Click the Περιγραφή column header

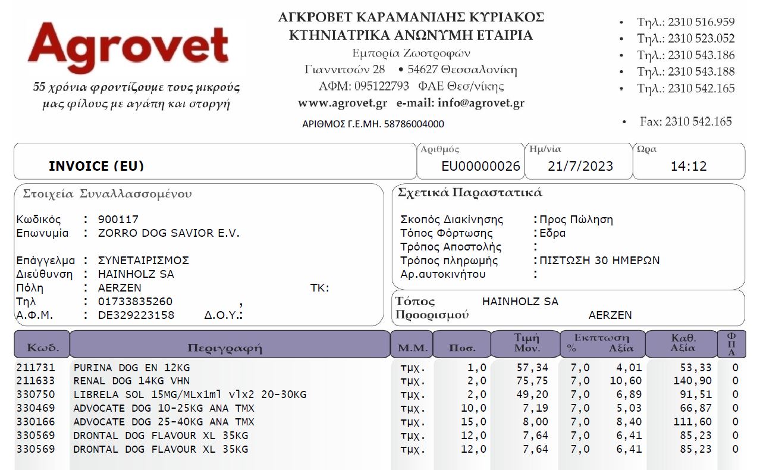(x=230, y=344)
